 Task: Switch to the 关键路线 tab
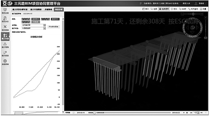click(x=48, y=10)
